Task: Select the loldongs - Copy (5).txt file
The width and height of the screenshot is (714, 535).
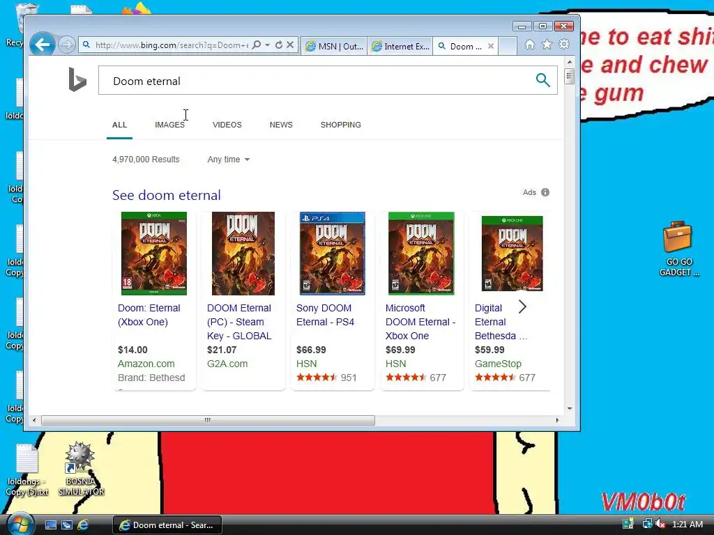Action: point(27,470)
